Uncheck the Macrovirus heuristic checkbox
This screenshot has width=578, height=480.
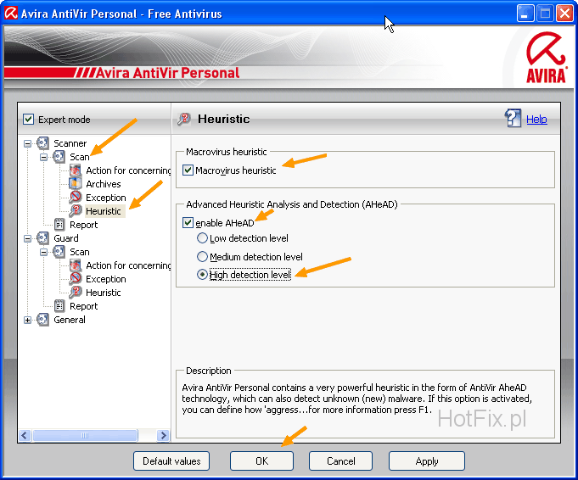pyautogui.click(x=188, y=170)
